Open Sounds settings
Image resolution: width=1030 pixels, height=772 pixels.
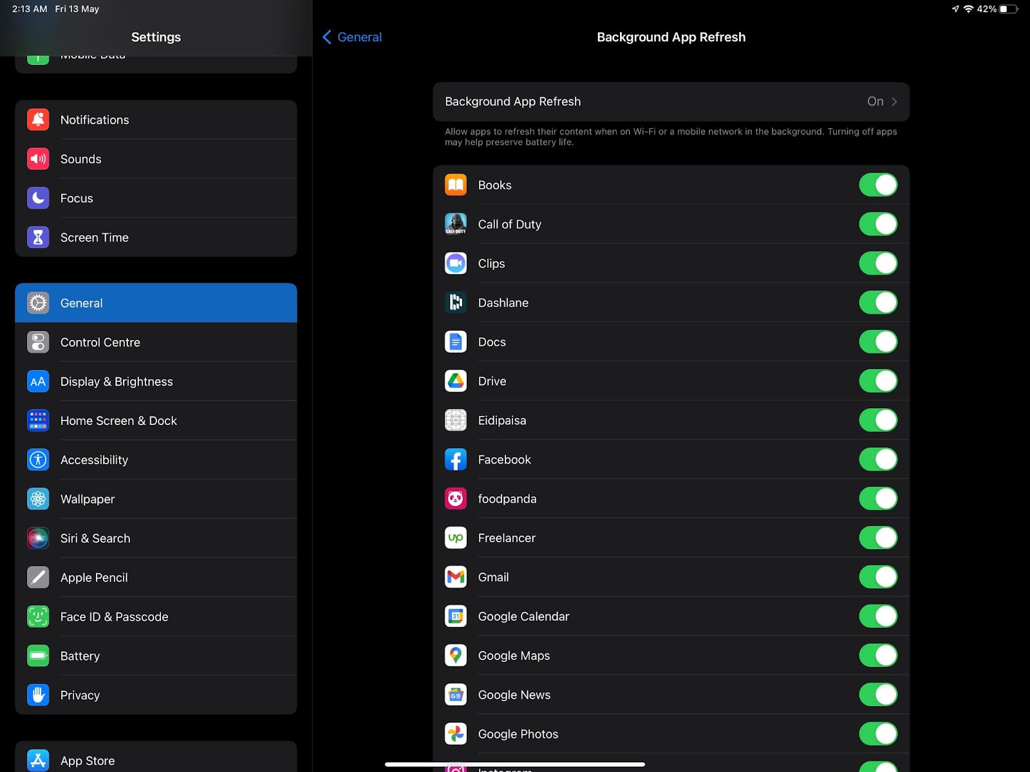click(156, 159)
